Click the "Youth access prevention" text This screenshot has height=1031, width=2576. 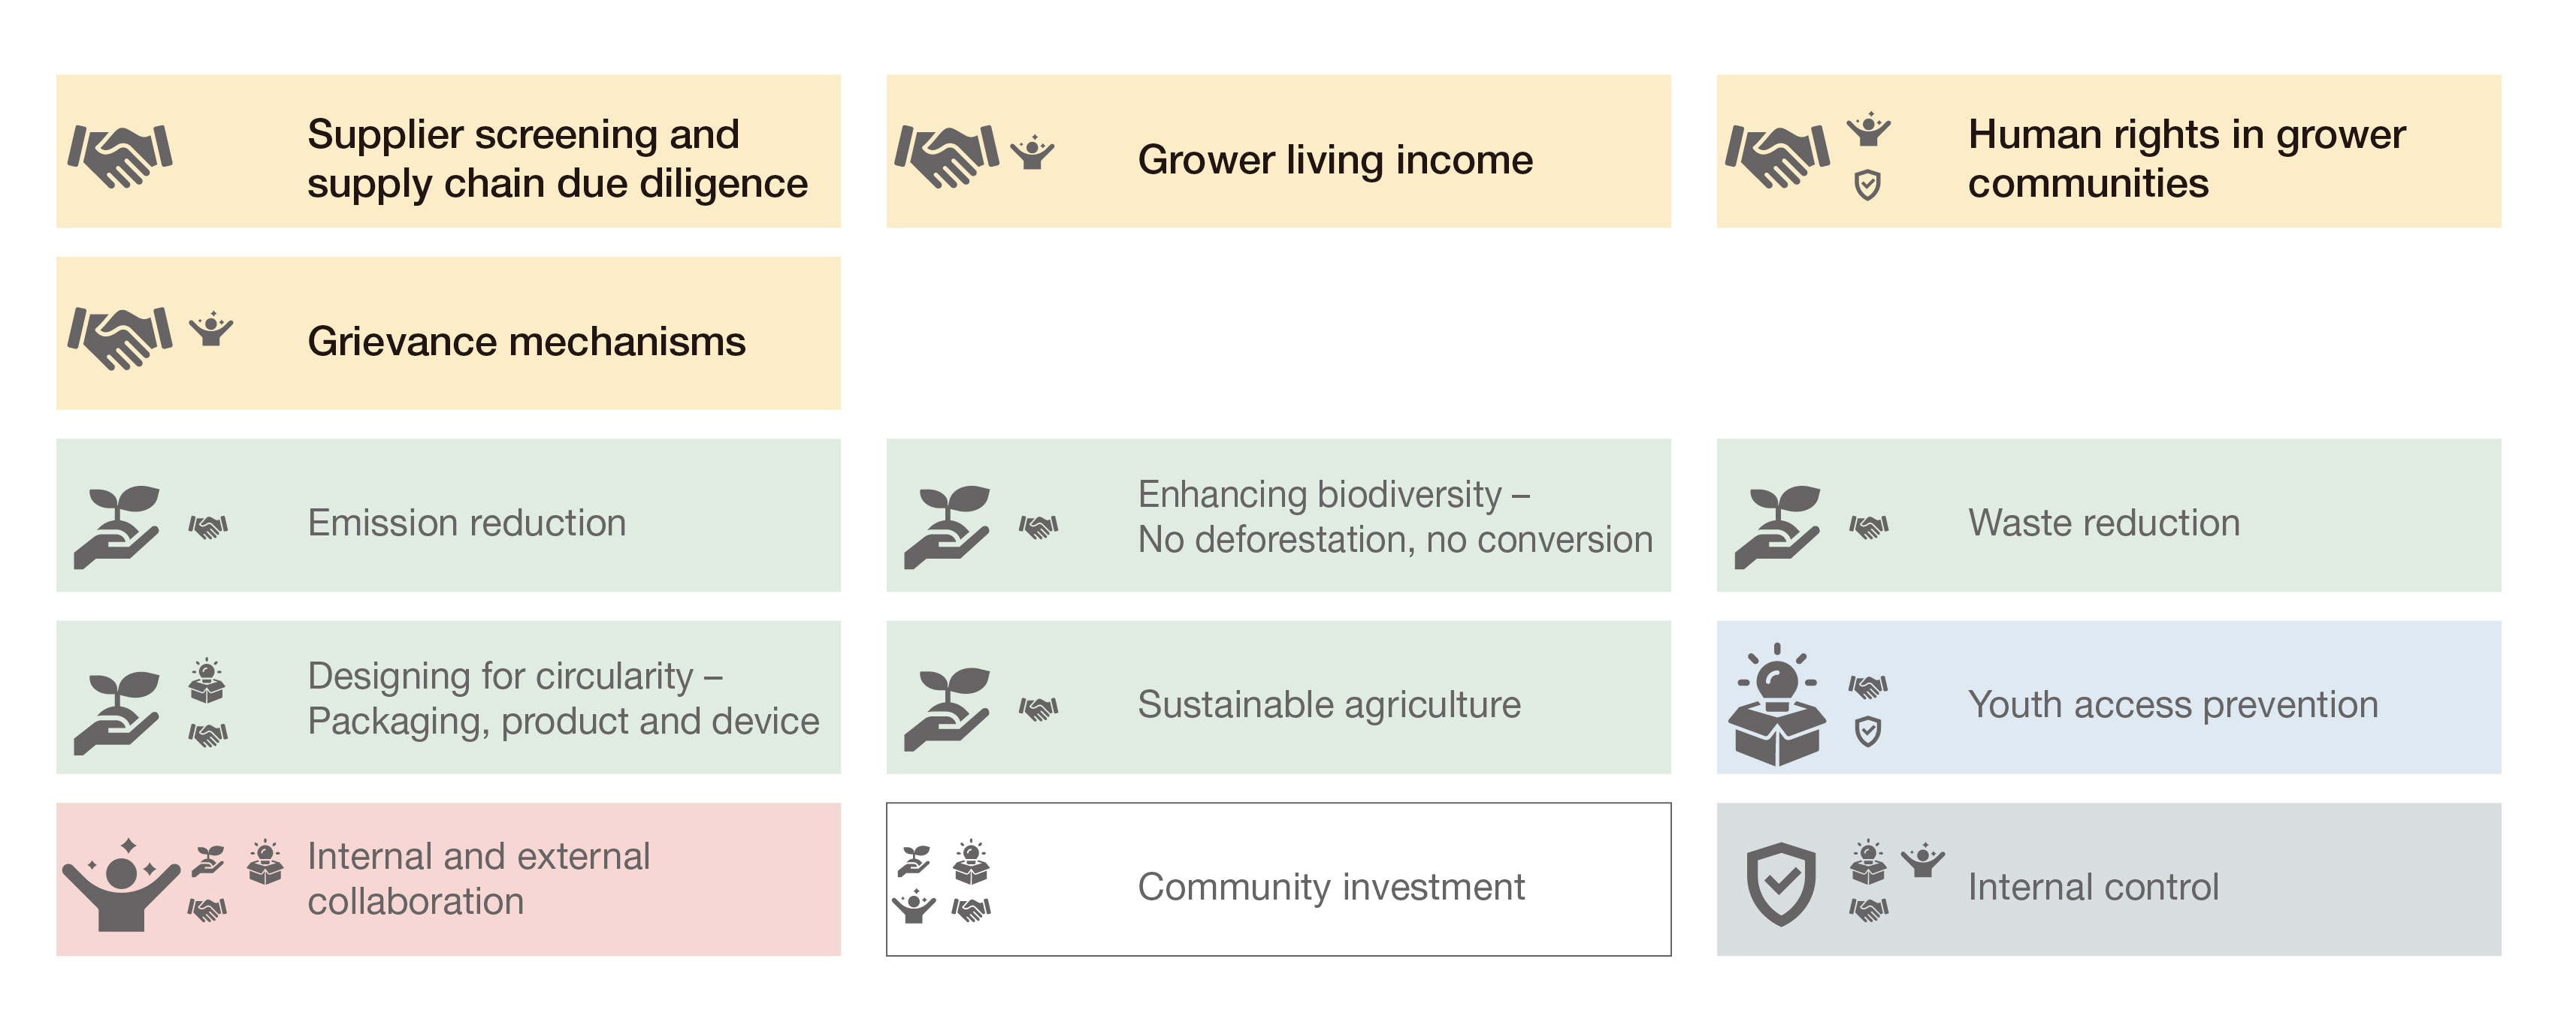click(2172, 704)
